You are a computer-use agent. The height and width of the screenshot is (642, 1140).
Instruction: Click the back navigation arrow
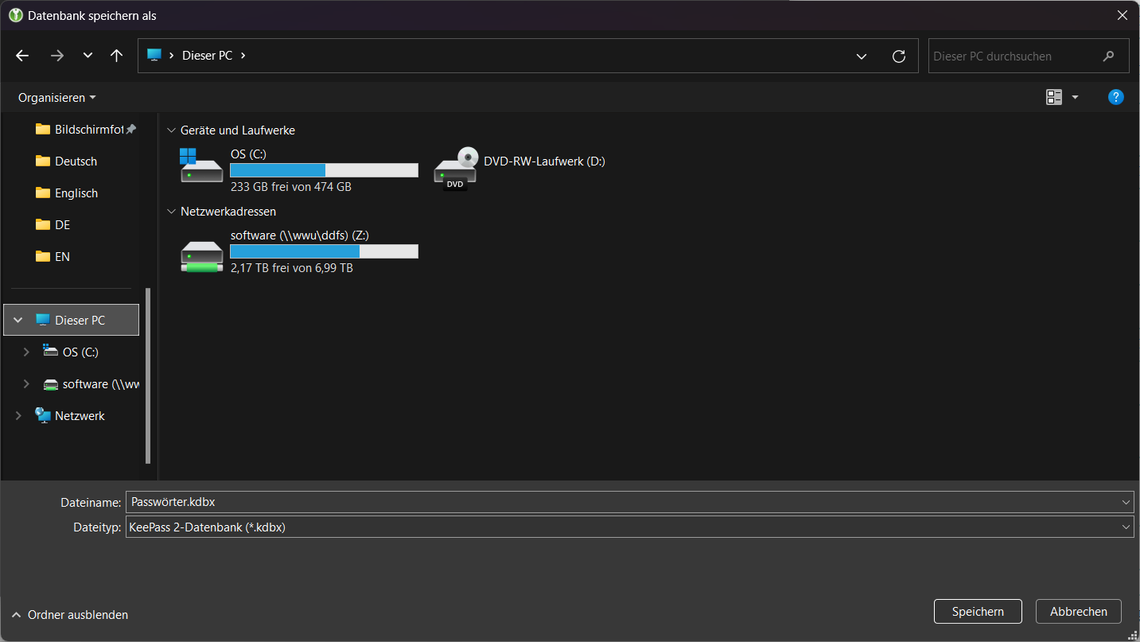(x=22, y=56)
